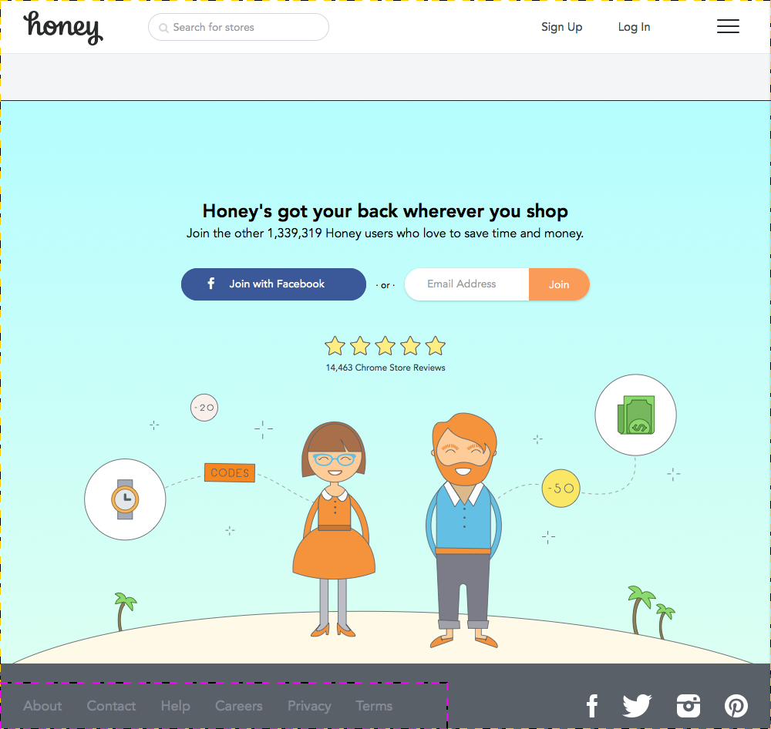This screenshot has width=771, height=729.
Task: Click the watch icon circle
Action: (x=125, y=499)
